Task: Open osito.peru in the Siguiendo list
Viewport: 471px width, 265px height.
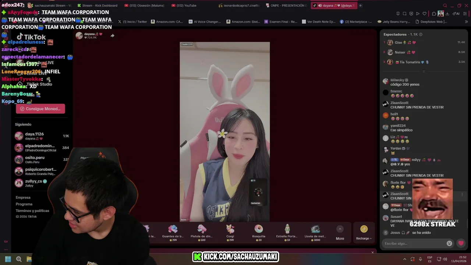Action: pyautogui.click(x=42, y=159)
